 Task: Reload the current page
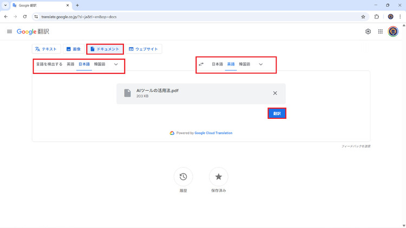[x=25, y=17]
